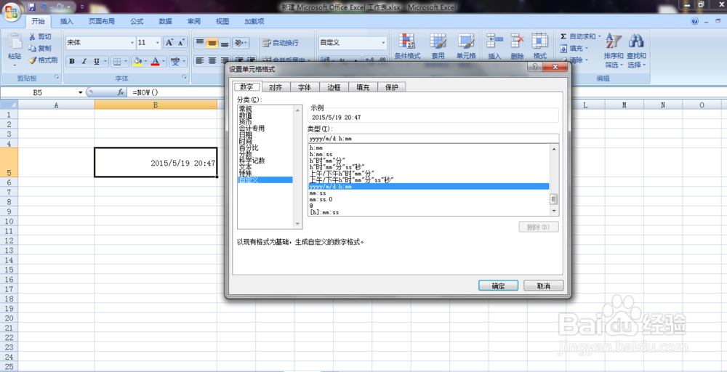Toggle Bold formatting
This screenshot has height=372, width=727.
pos(72,61)
